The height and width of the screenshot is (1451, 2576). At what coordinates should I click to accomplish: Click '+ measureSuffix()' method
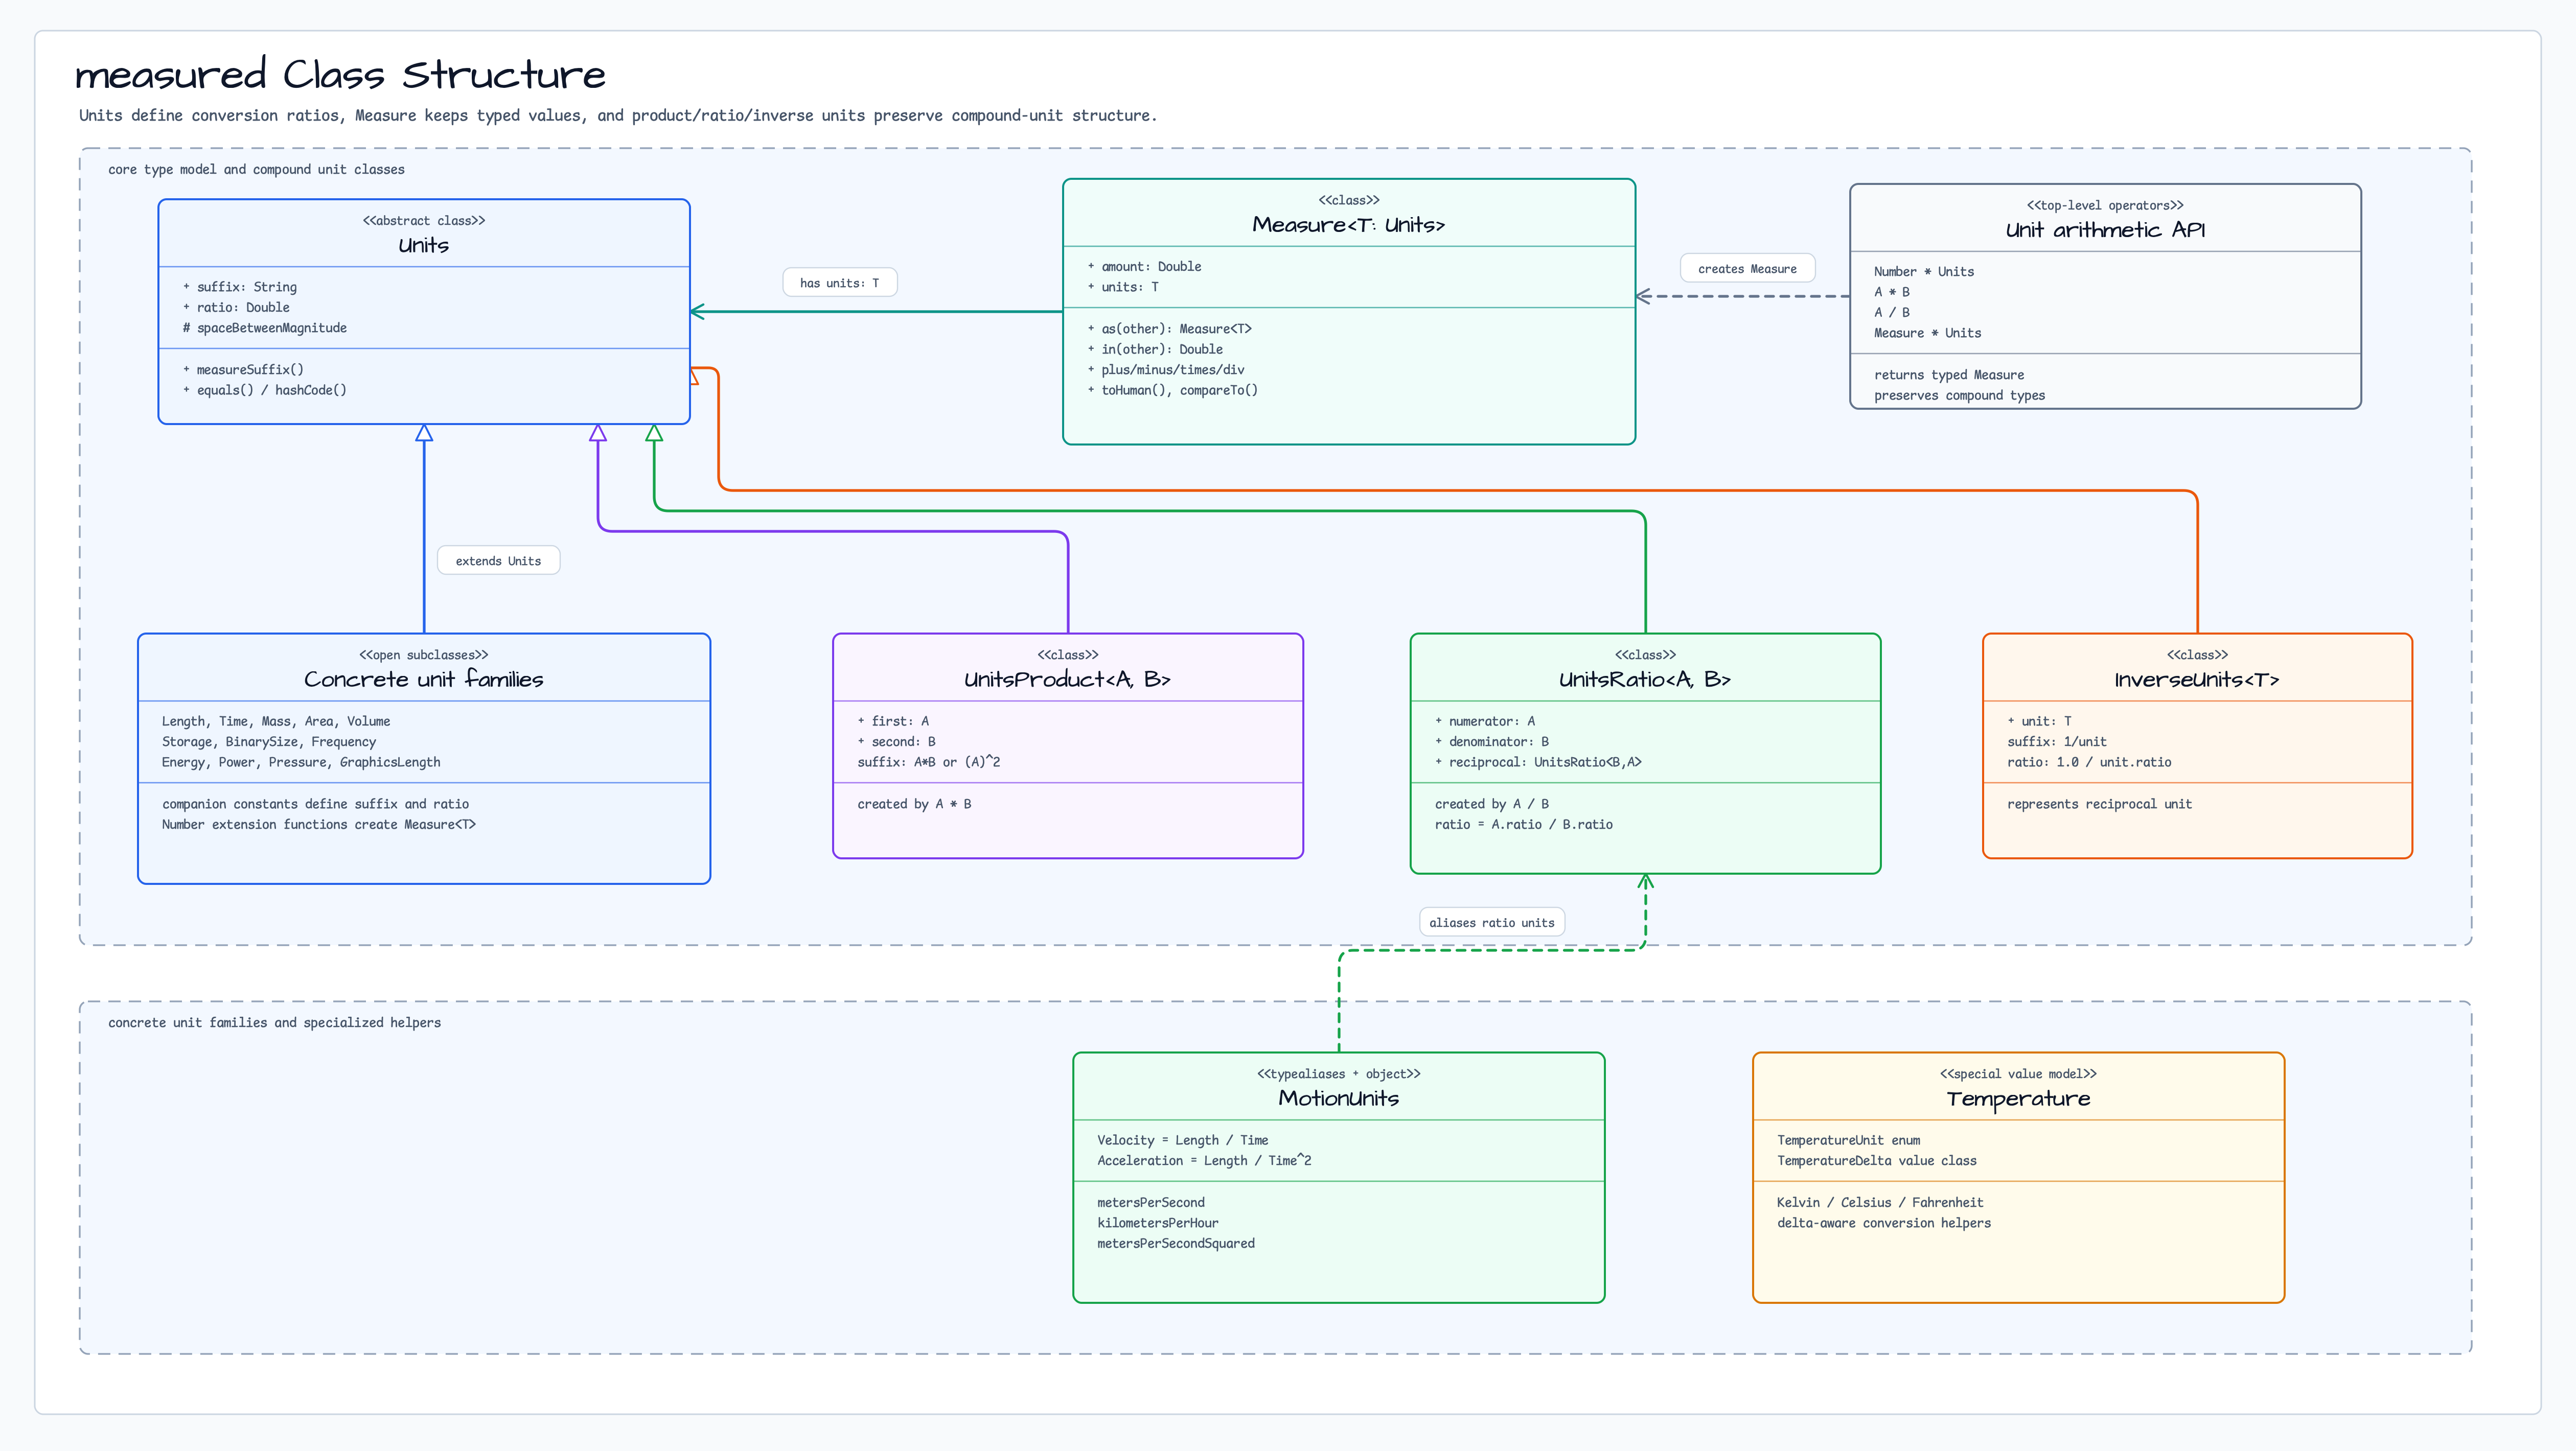point(243,370)
